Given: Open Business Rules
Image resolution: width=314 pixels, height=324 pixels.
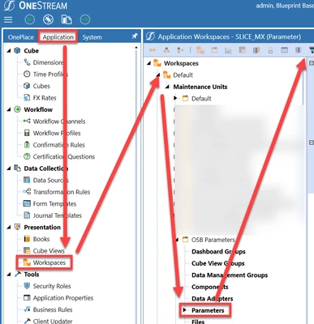Looking at the screenshot, I should point(53,309).
